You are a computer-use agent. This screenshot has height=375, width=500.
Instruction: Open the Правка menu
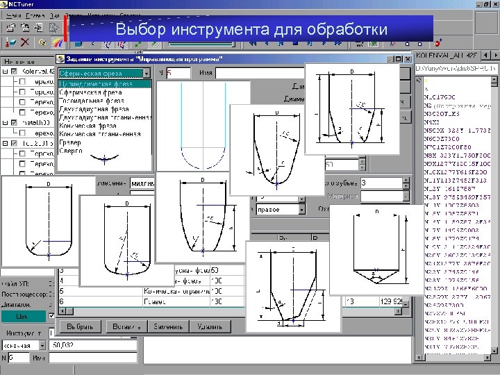[35, 15]
